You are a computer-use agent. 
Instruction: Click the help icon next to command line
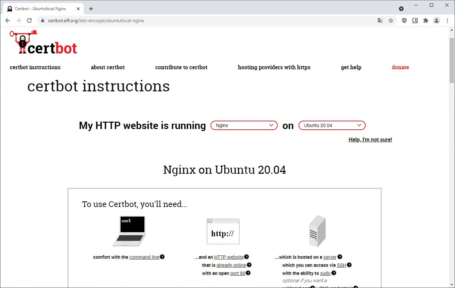163,257
